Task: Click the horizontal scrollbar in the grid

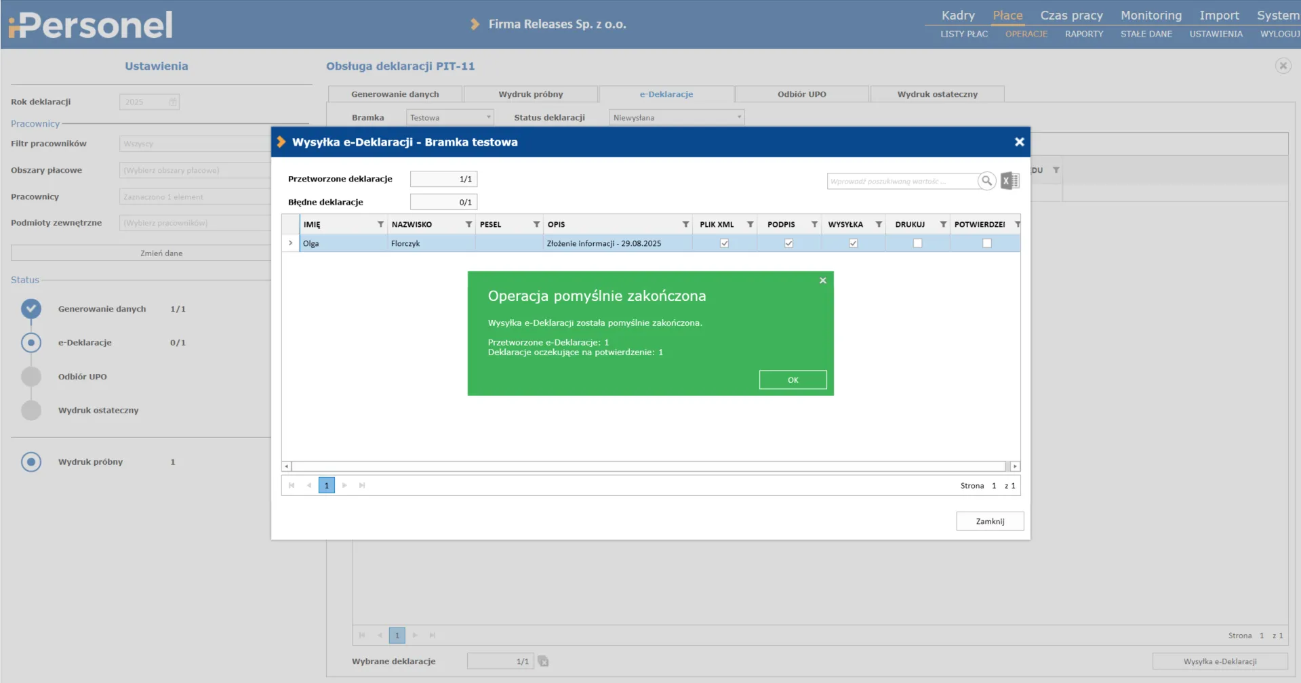Action: [649, 466]
